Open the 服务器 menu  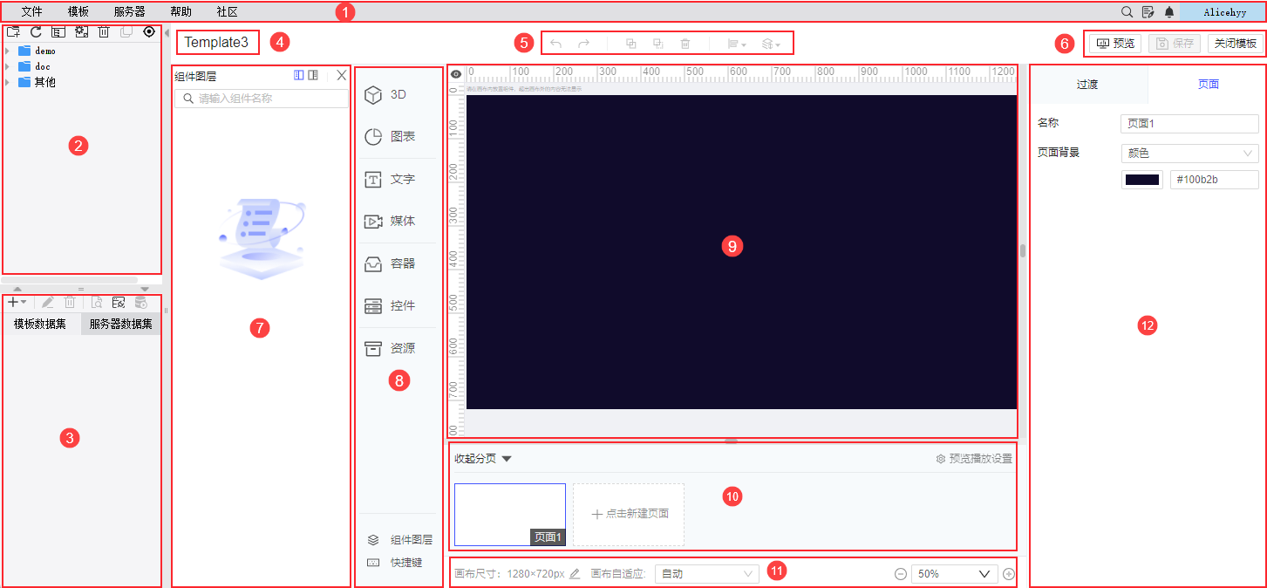(130, 12)
